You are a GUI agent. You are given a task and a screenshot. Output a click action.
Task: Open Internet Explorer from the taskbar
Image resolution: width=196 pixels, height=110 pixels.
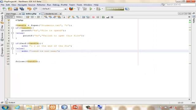coord(17,107)
